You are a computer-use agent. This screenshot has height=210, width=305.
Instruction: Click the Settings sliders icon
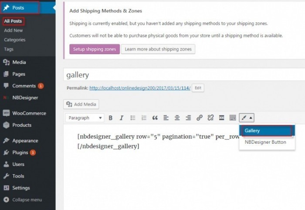6,188
